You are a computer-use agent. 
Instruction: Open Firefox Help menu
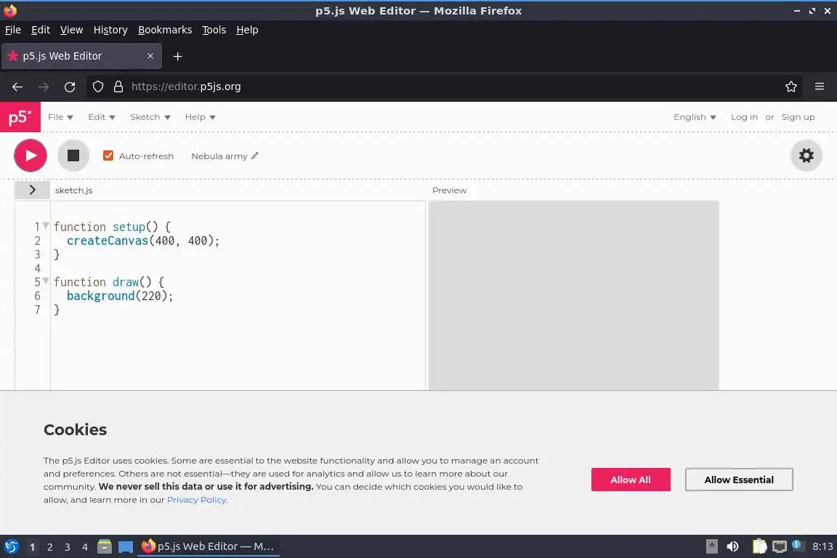tap(247, 30)
